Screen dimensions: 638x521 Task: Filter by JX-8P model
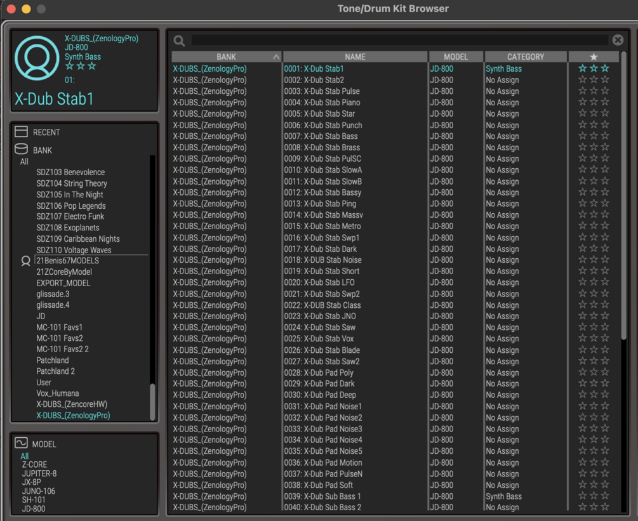(31, 482)
